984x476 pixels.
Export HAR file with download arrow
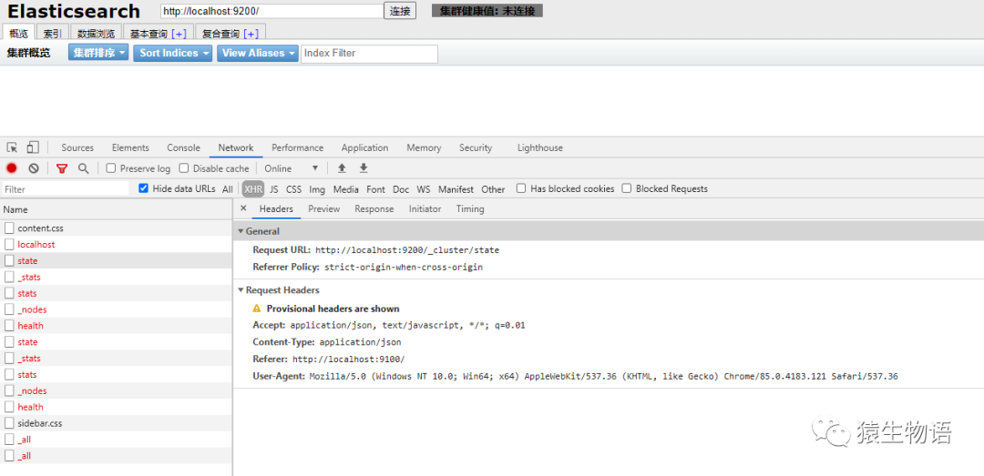click(x=364, y=168)
